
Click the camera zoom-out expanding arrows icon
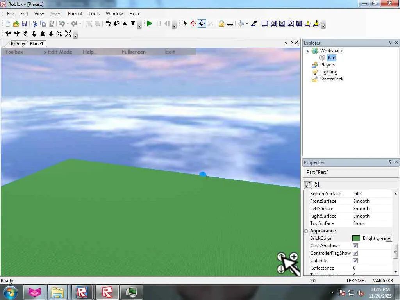[68, 34]
